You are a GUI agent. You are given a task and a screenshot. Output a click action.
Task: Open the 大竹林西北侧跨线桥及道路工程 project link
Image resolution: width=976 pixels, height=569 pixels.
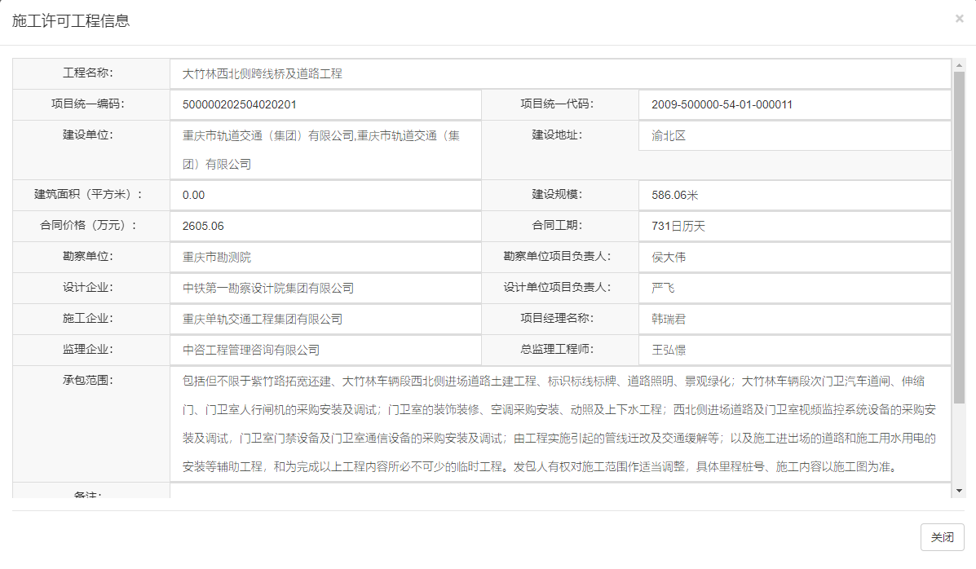click(x=263, y=73)
